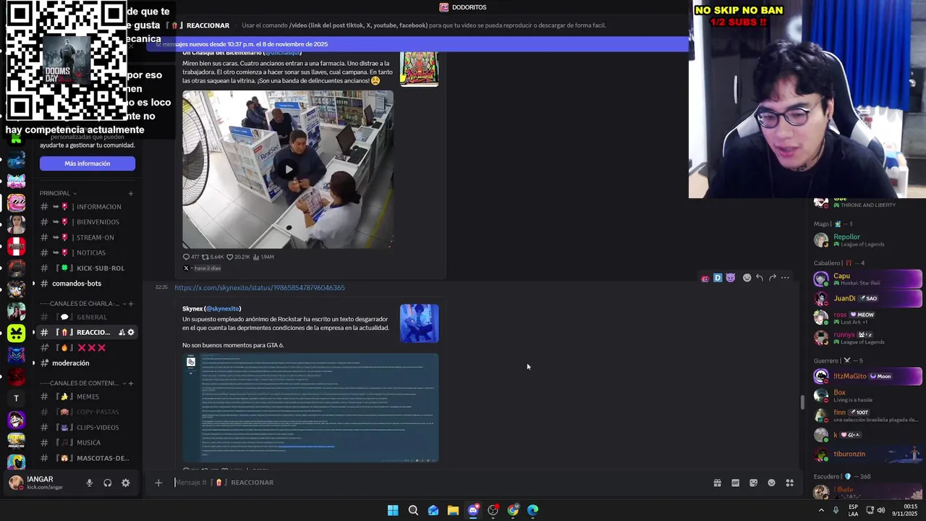This screenshot has height=521, width=926.
Task: Open the GENERAL channel
Action: pos(87,317)
